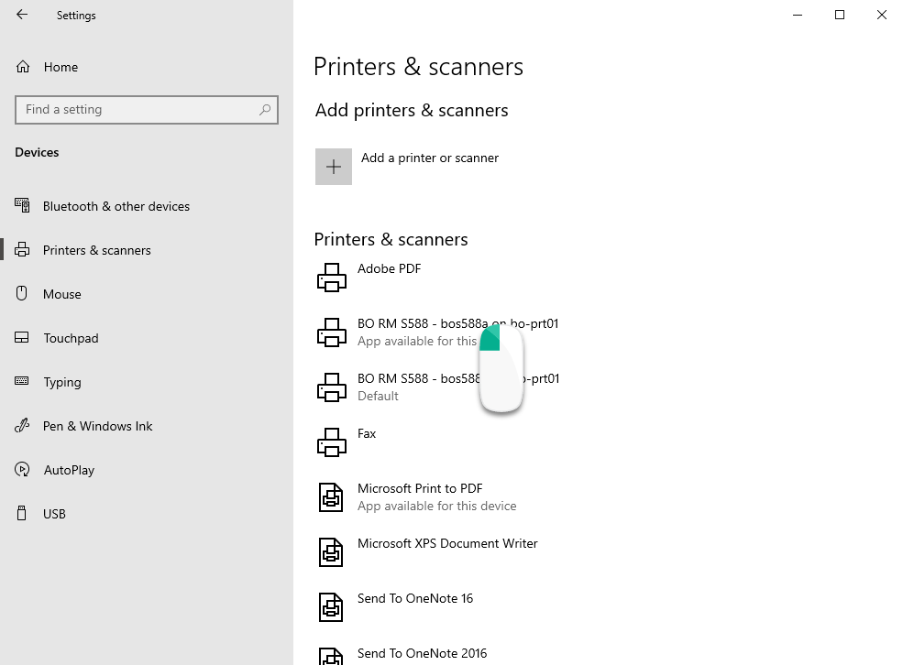The height and width of the screenshot is (665, 903).
Task: Click the AutoPlay sidebar icon
Action: pyautogui.click(x=22, y=469)
